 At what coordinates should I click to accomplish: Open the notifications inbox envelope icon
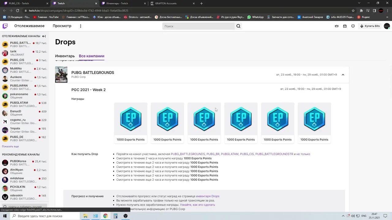pyautogui.click(x=345, y=26)
